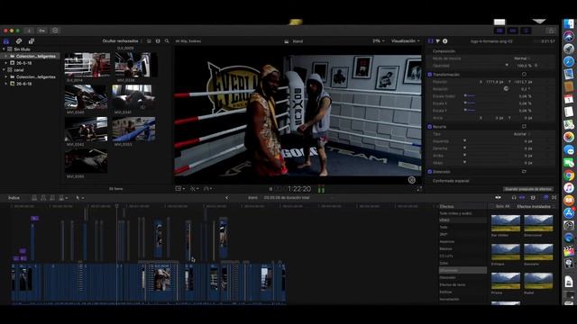
Task: Select the Gaussiano effect thumbnail
Action: pyautogui.click(x=538, y=252)
